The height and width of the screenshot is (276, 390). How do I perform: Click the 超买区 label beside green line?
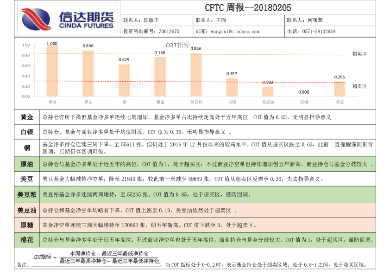pos(359,54)
